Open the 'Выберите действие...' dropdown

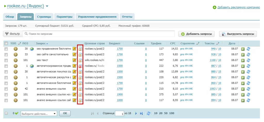39,114
